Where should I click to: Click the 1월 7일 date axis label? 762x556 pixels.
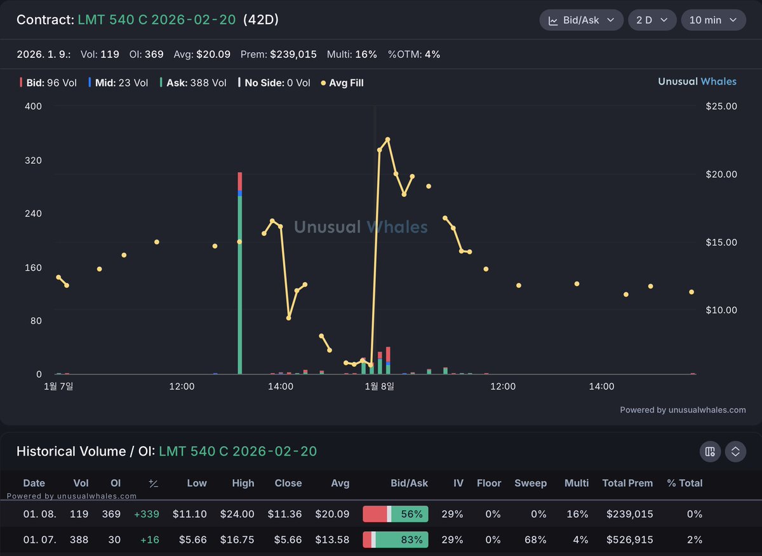pos(58,386)
